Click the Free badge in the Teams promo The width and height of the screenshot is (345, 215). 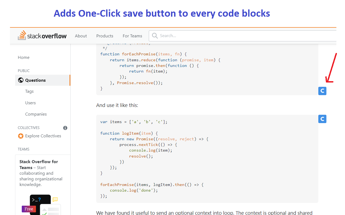point(29,209)
